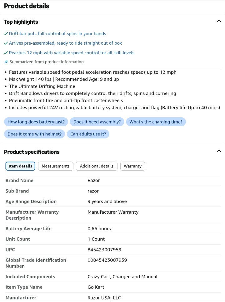225x302 pixels.
Task: Collapse the Top highlights section chevron
Action: (x=219, y=21)
